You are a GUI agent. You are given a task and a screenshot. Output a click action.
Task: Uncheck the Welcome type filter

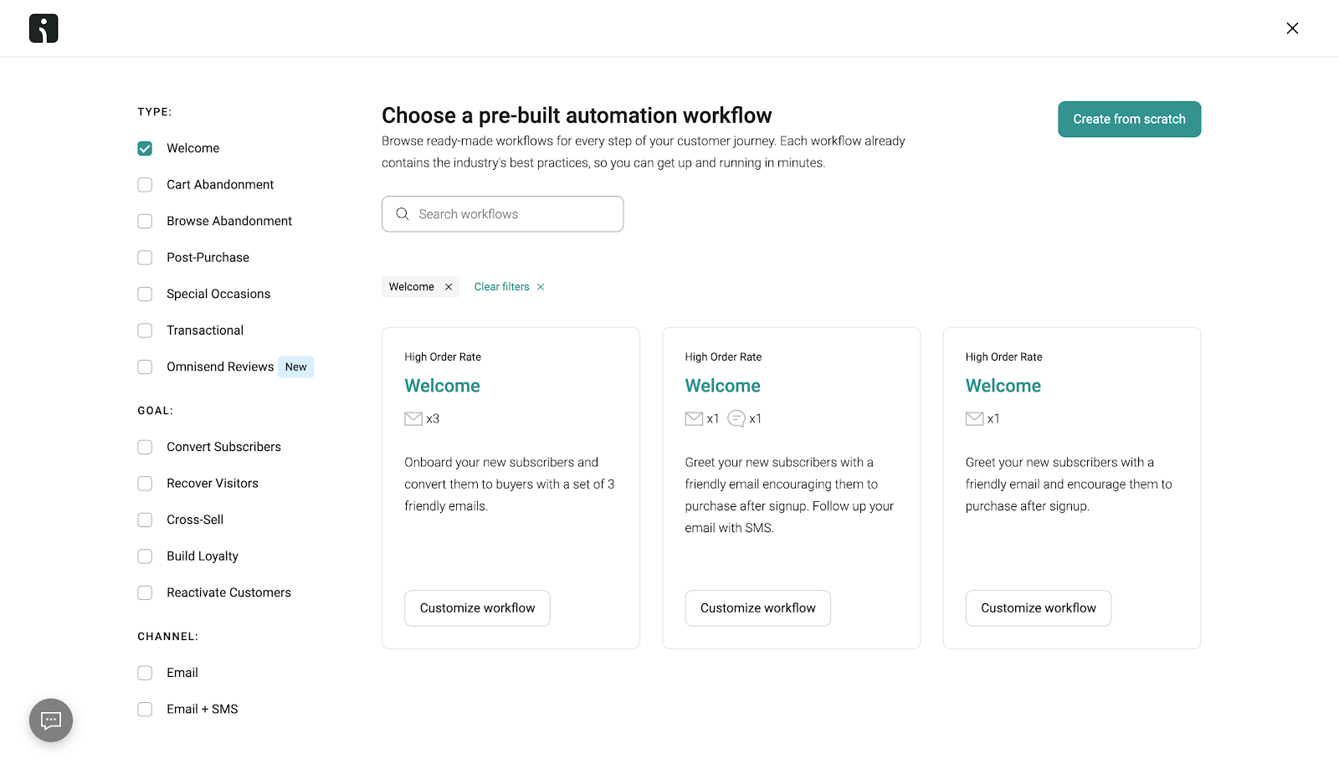click(144, 147)
